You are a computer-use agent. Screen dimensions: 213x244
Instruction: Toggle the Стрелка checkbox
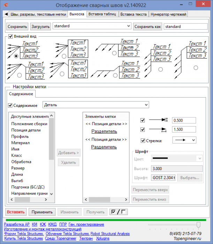pyautogui.click(x=143, y=141)
